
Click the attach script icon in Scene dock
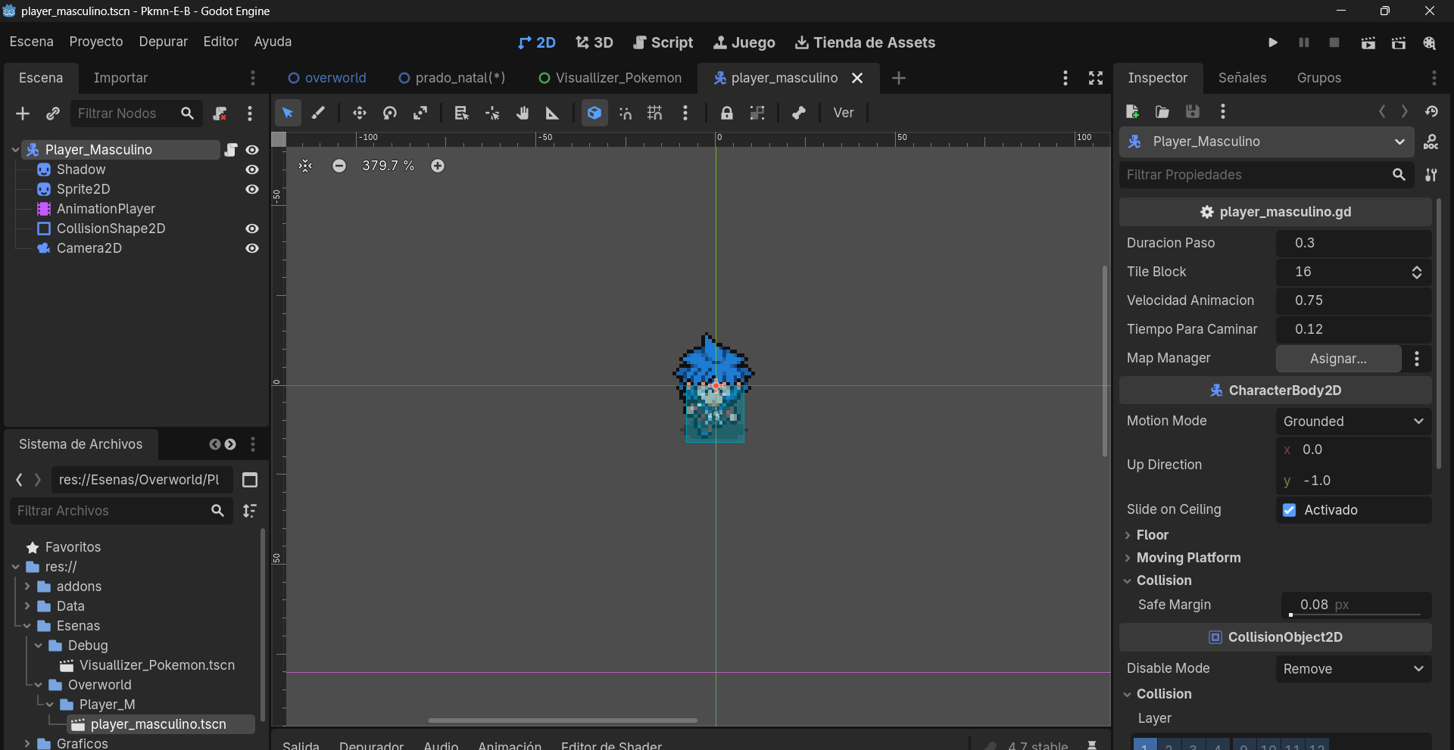[x=220, y=114]
